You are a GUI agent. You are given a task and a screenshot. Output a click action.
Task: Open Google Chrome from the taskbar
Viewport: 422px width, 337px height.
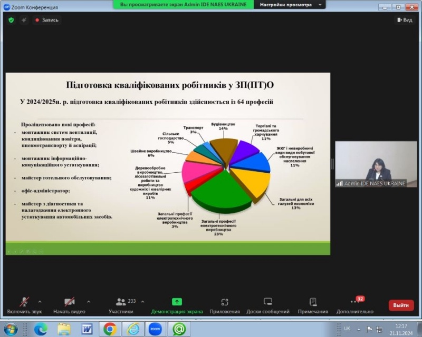pyautogui.click(x=110, y=329)
